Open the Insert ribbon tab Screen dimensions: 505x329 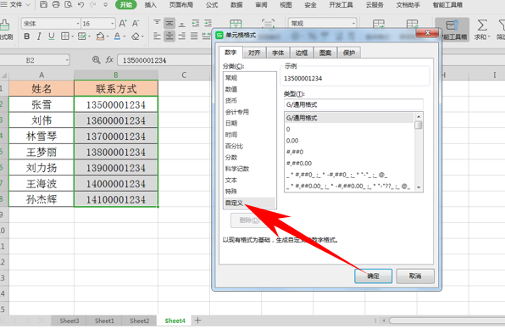[x=151, y=5]
